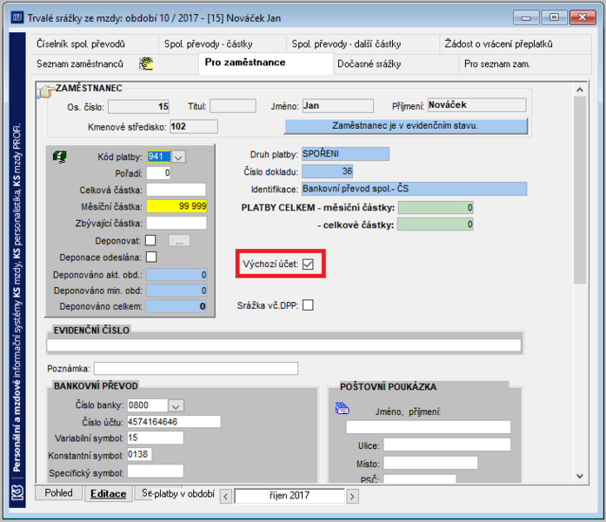Screen dimensions: 606x522
Task: Go to next period with right arrow
Action: coord(352,496)
